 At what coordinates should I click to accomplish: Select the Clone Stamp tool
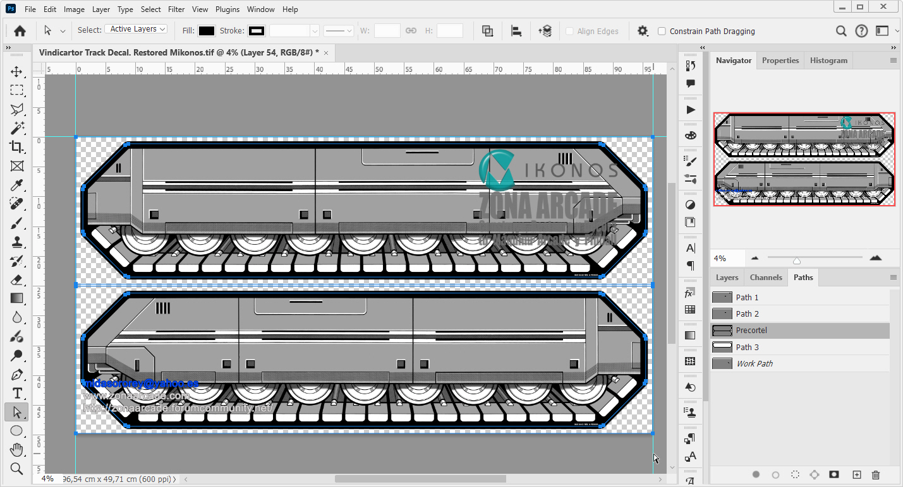coord(17,242)
